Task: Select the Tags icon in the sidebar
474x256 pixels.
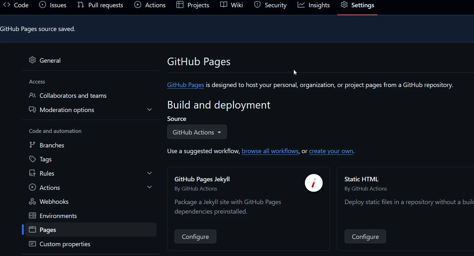Action: pos(32,159)
